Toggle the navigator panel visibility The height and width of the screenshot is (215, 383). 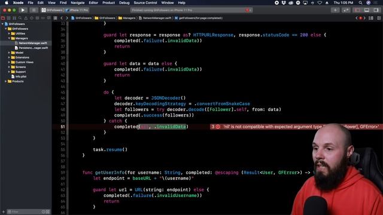358,10
